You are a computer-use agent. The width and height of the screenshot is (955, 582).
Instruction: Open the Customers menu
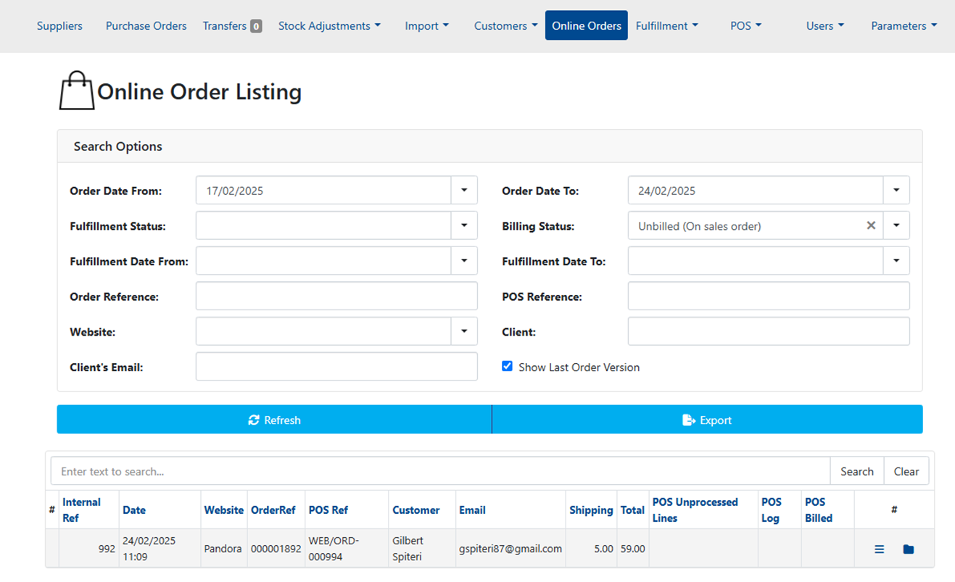(505, 25)
